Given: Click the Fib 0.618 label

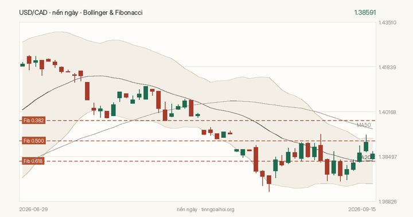Looking at the screenshot, I should 33,161.
